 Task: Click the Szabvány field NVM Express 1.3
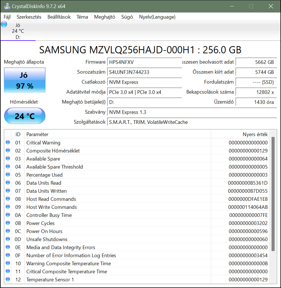pyautogui.click(x=192, y=112)
